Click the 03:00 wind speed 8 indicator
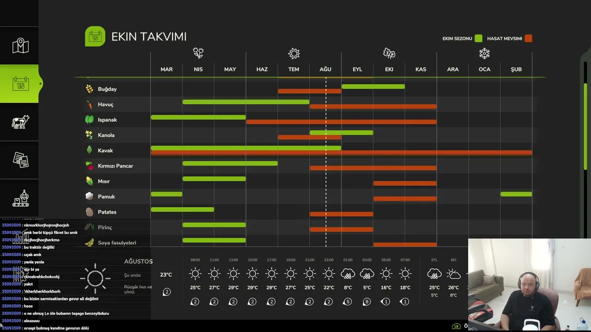591x332 pixels. click(x=367, y=302)
